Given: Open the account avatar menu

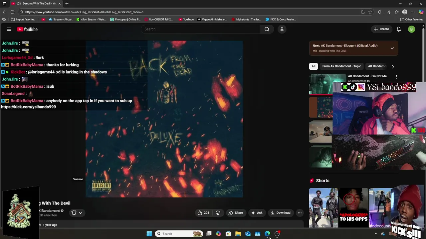Looking at the screenshot, I should coord(411,29).
